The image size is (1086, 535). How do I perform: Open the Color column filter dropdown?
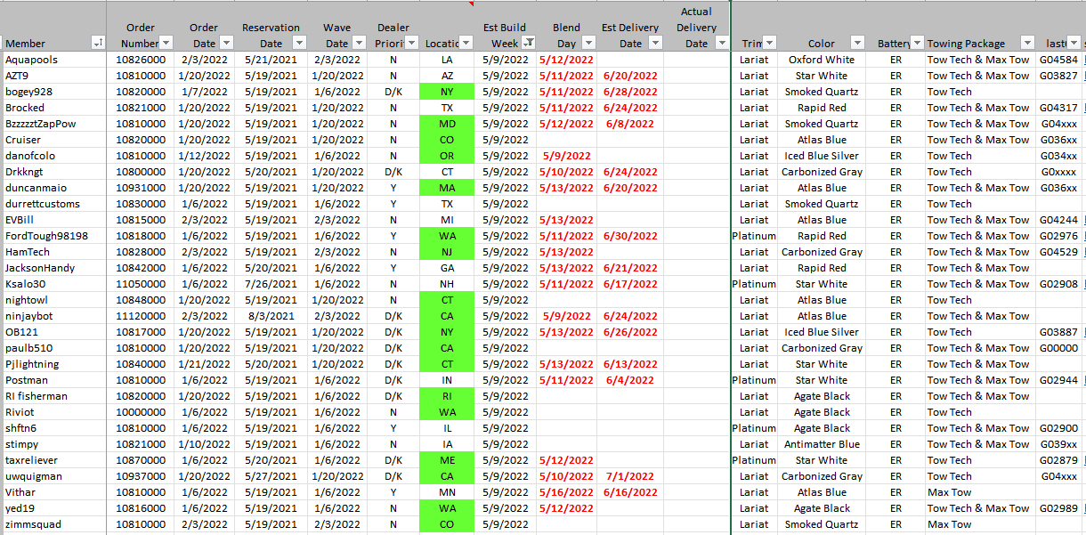[856, 43]
